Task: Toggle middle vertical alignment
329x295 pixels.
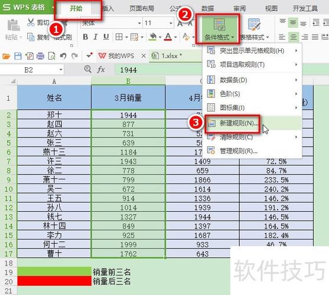Action: point(293,22)
